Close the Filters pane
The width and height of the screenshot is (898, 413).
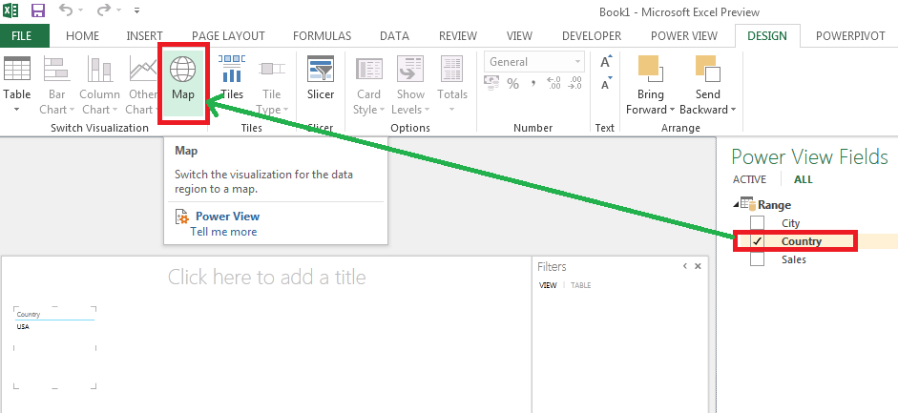tap(698, 266)
